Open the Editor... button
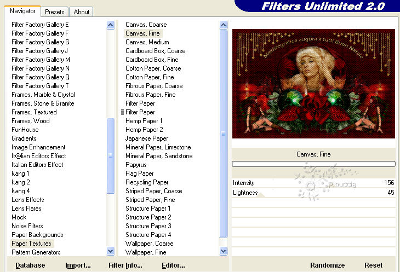Screen dimensions: 400x272 point(173,265)
